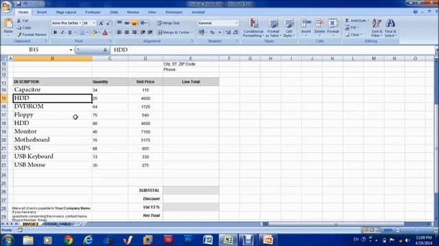Viewport: 439px width, 246px height.
Task: Open Conditional Formatting
Action: 253,27
